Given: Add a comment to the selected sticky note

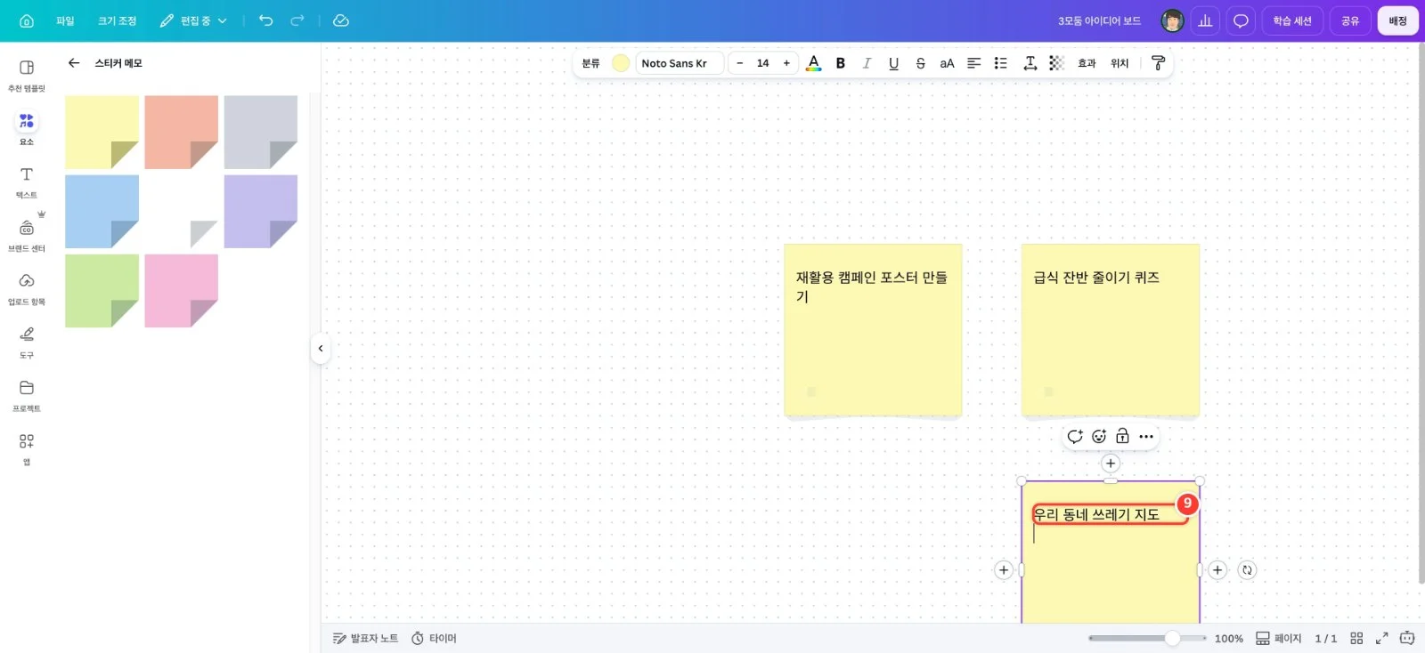Looking at the screenshot, I should [x=1075, y=437].
